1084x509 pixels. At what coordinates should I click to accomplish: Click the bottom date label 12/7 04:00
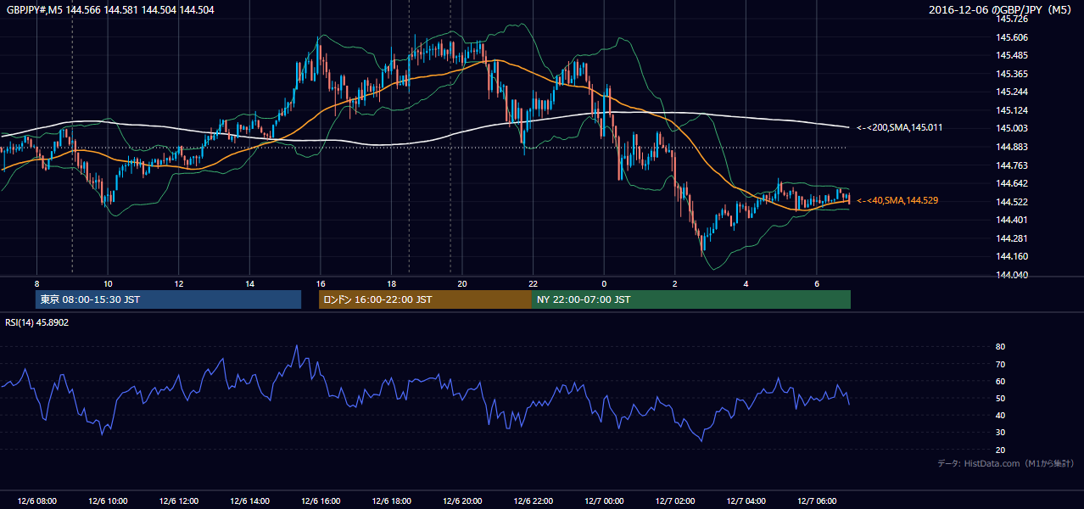tap(746, 501)
